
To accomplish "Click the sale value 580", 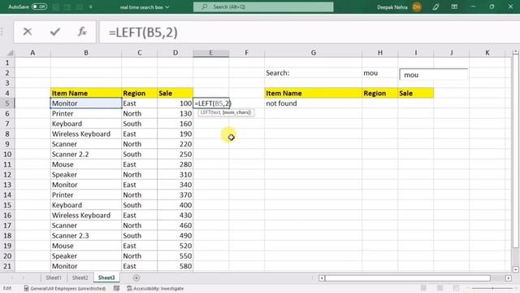I will tap(175, 266).
